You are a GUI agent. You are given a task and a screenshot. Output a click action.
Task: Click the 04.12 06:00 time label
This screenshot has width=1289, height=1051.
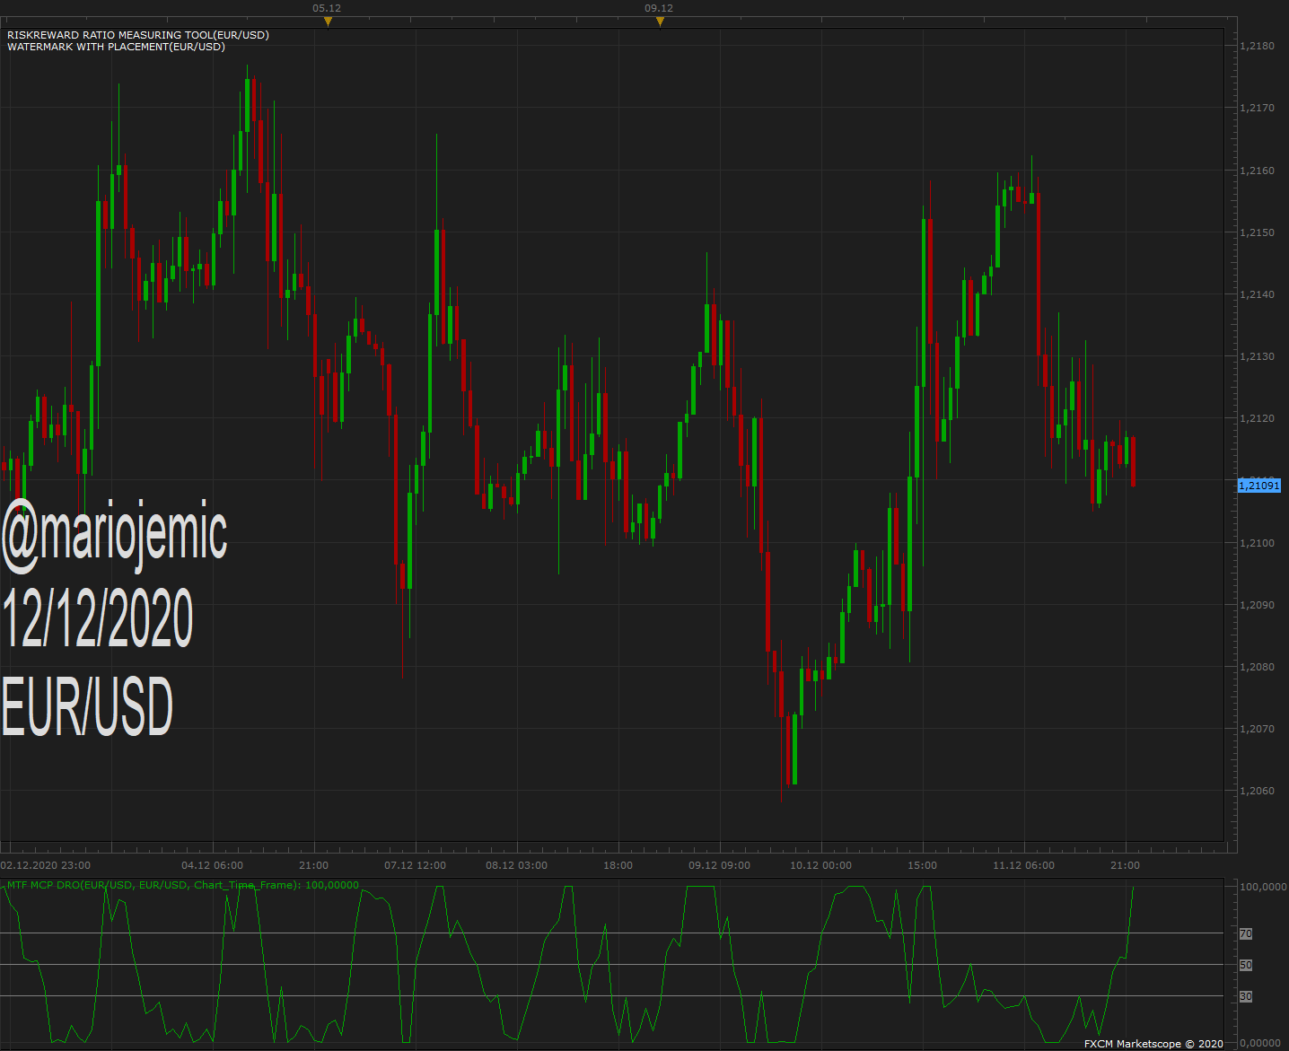[213, 865]
